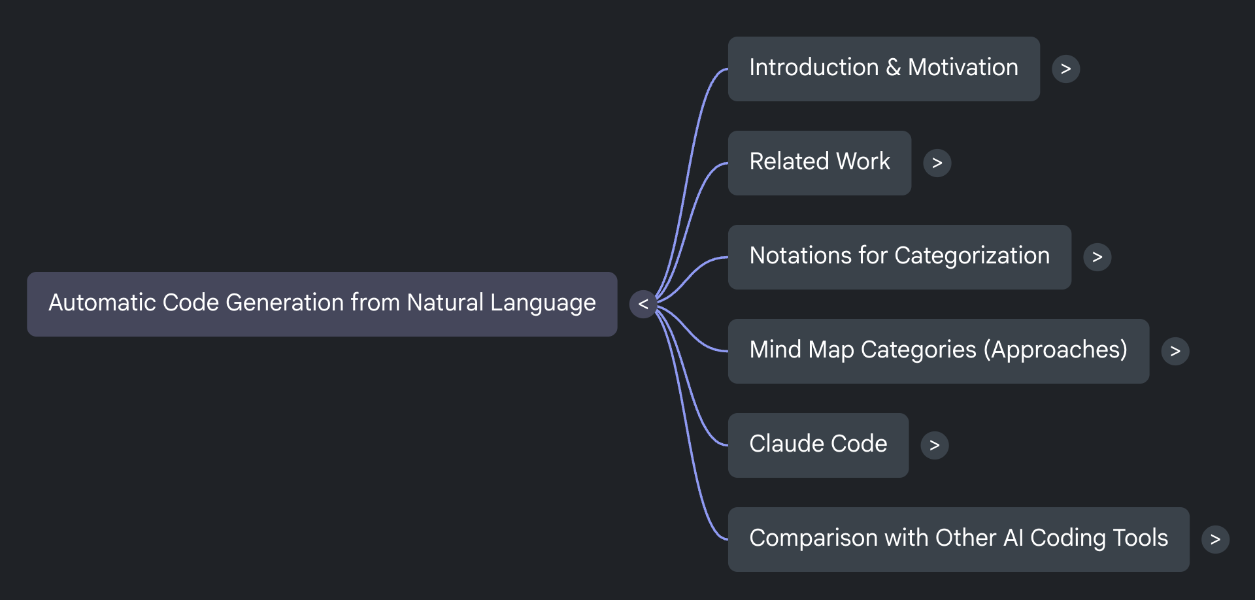Expand the Claude Code branch chevron

(934, 445)
